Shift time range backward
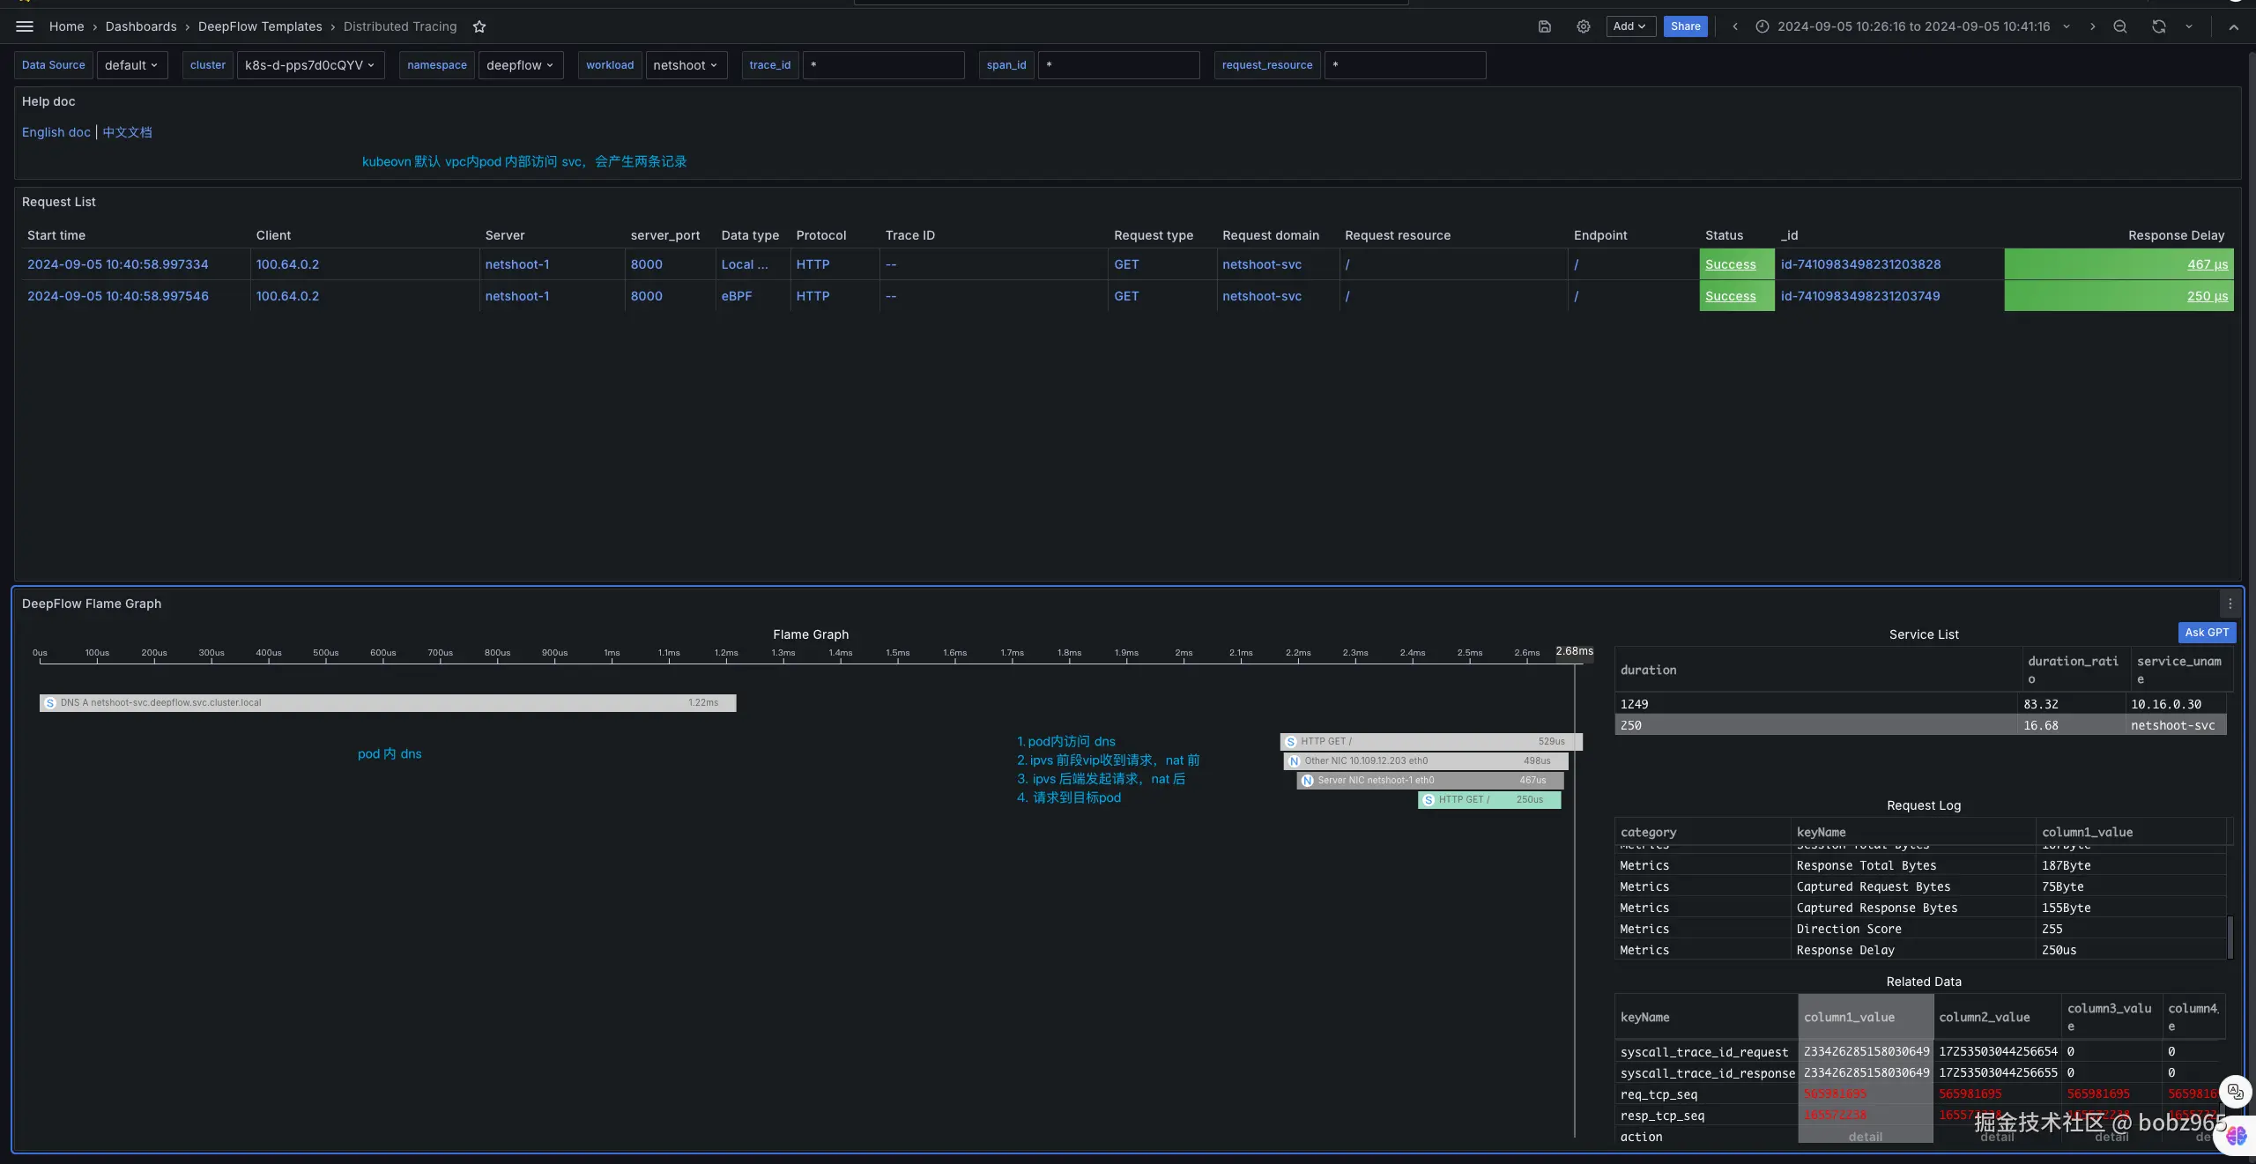The width and height of the screenshot is (2256, 1164). tap(1735, 26)
